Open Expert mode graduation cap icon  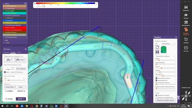click(186, 15)
